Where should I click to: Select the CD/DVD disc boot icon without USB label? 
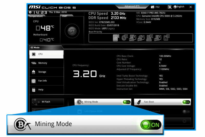[124, 38]
